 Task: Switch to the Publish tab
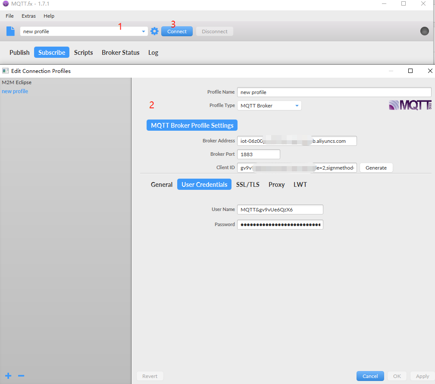[19, 53]
